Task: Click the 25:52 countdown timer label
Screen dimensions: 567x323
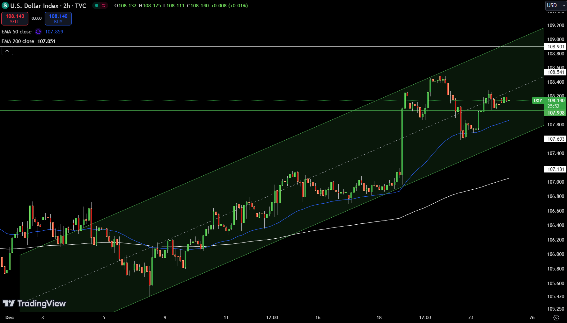Action: click(553, 107)
